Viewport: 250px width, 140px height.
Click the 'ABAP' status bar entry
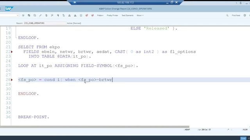point(187,129)
